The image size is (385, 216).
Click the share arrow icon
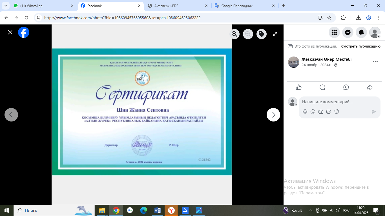[370, 87]
